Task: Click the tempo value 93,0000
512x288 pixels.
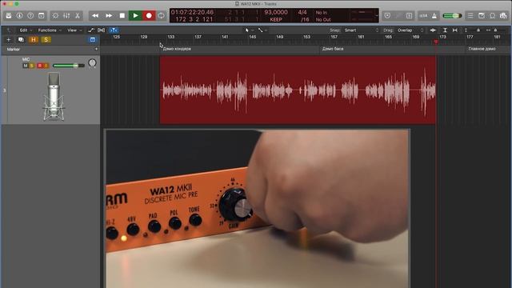Action: point(276,13)
